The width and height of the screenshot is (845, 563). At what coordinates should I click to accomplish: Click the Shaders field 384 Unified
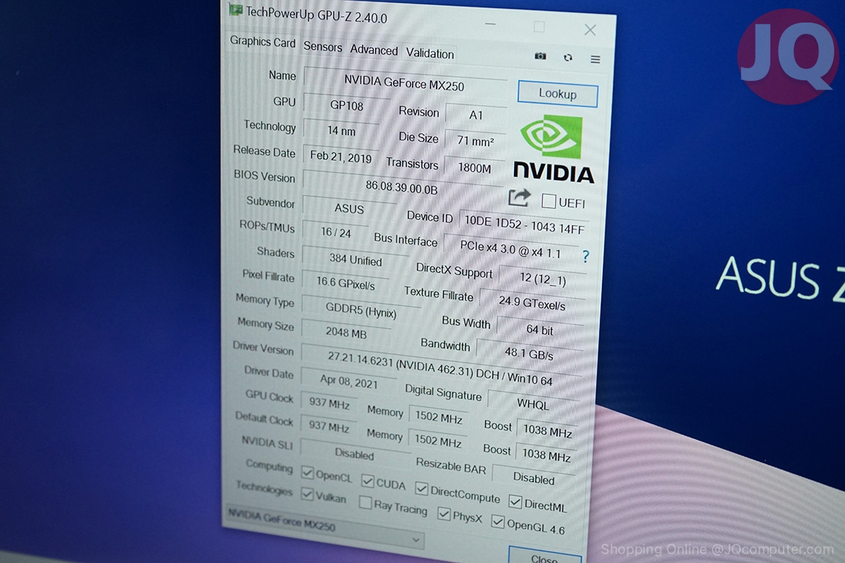coord(356,260)
